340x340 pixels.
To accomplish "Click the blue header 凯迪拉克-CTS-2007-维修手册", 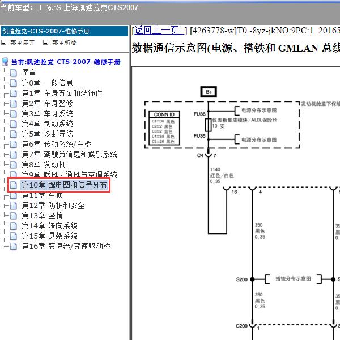I will pos(65,31).
